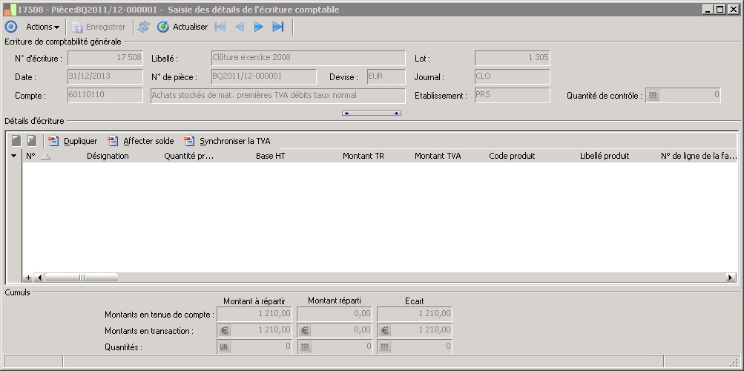This screenshot has height=371, width=744.
Task: Sort by the N° column header
Action: point(38,156)
